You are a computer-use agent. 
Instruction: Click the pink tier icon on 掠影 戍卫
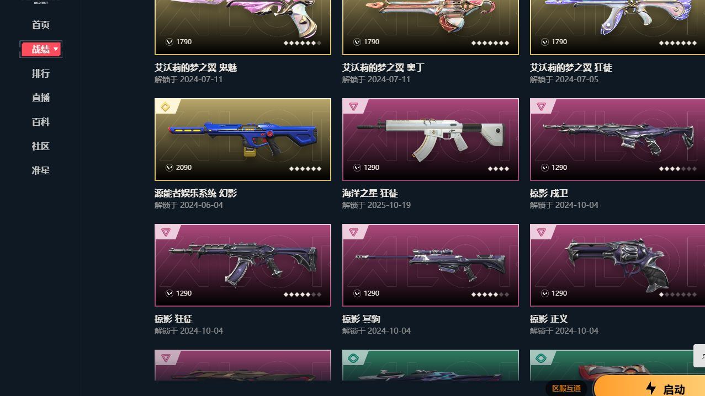[541, 106]
